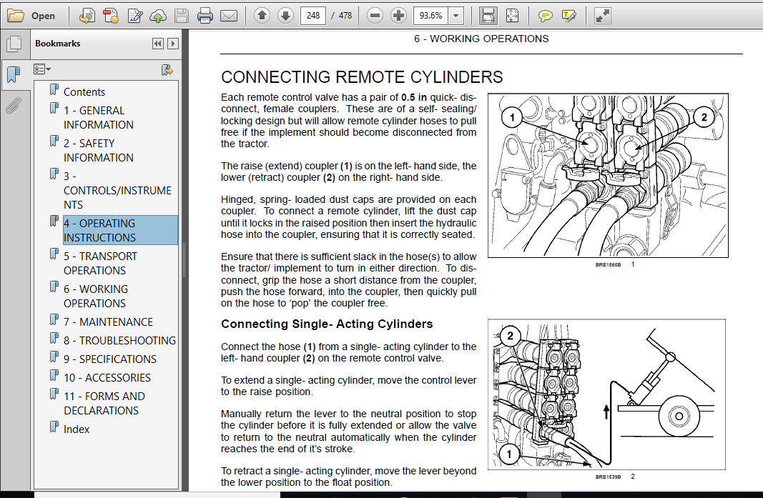Print the document with the printer icon
The width and height of the screenshot is (763, 498).
point(205,16)
